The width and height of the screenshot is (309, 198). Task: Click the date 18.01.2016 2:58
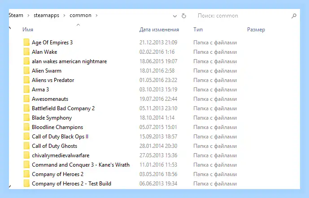click(157, 71)
